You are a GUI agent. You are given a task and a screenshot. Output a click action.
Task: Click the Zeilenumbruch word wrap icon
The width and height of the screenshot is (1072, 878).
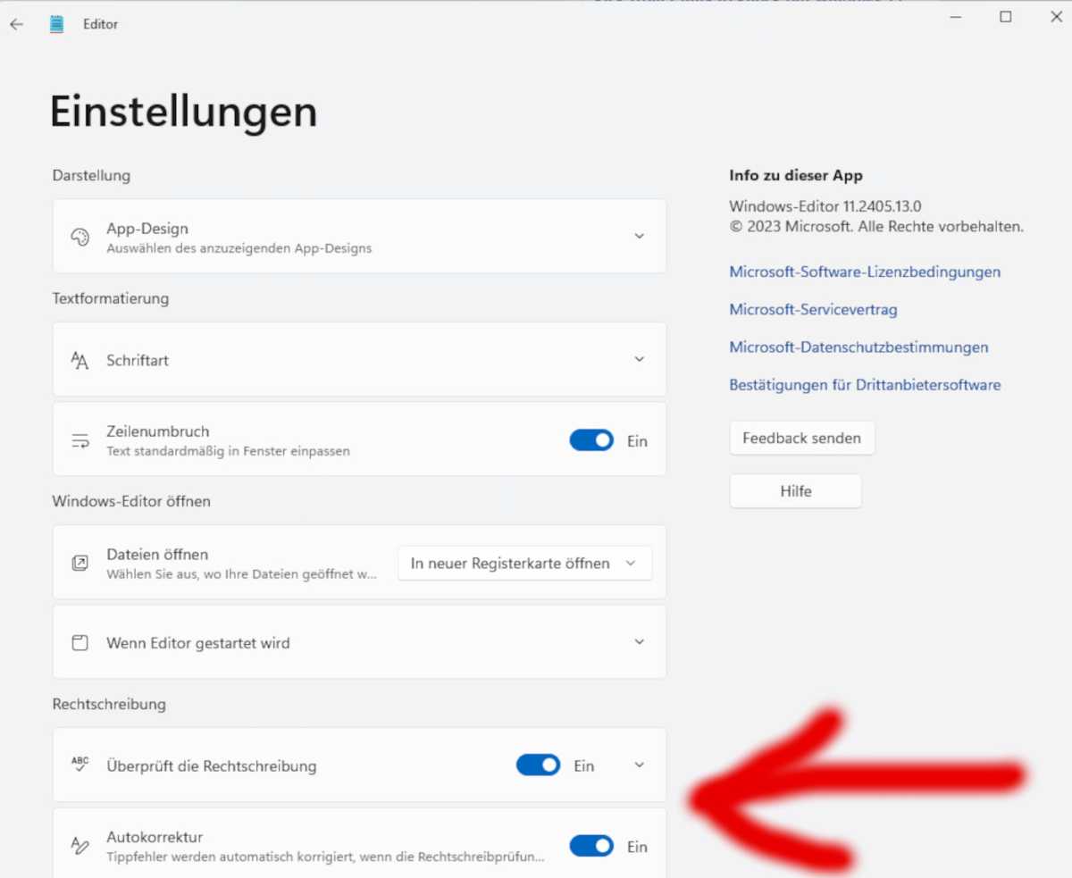point(80,440)
